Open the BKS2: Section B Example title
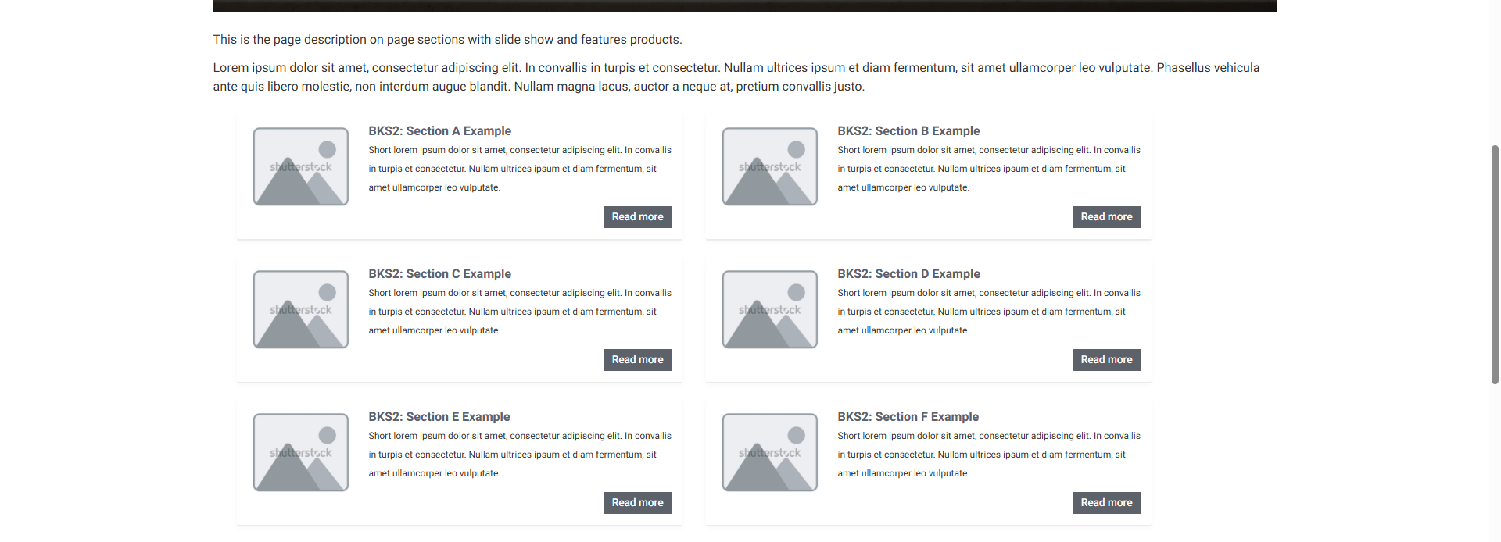Image resolution: width=1501 pixels, height=542 pixels. [x=909, y=131]
